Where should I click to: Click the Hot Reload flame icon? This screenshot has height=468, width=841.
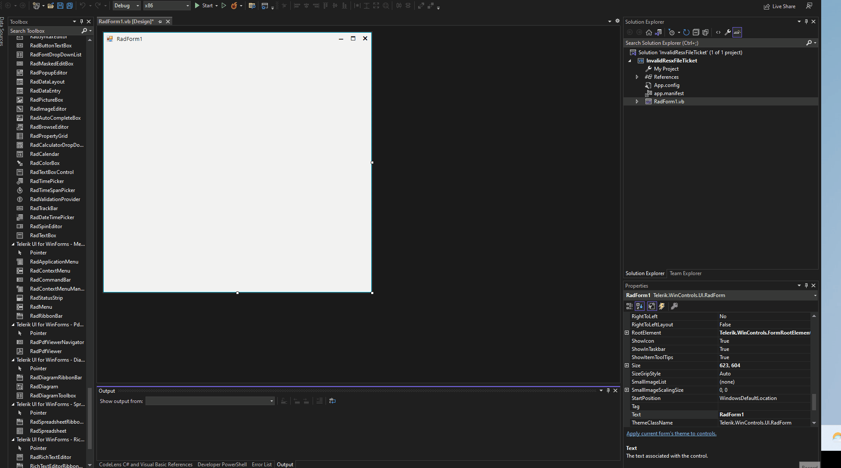tap(234, 6)
